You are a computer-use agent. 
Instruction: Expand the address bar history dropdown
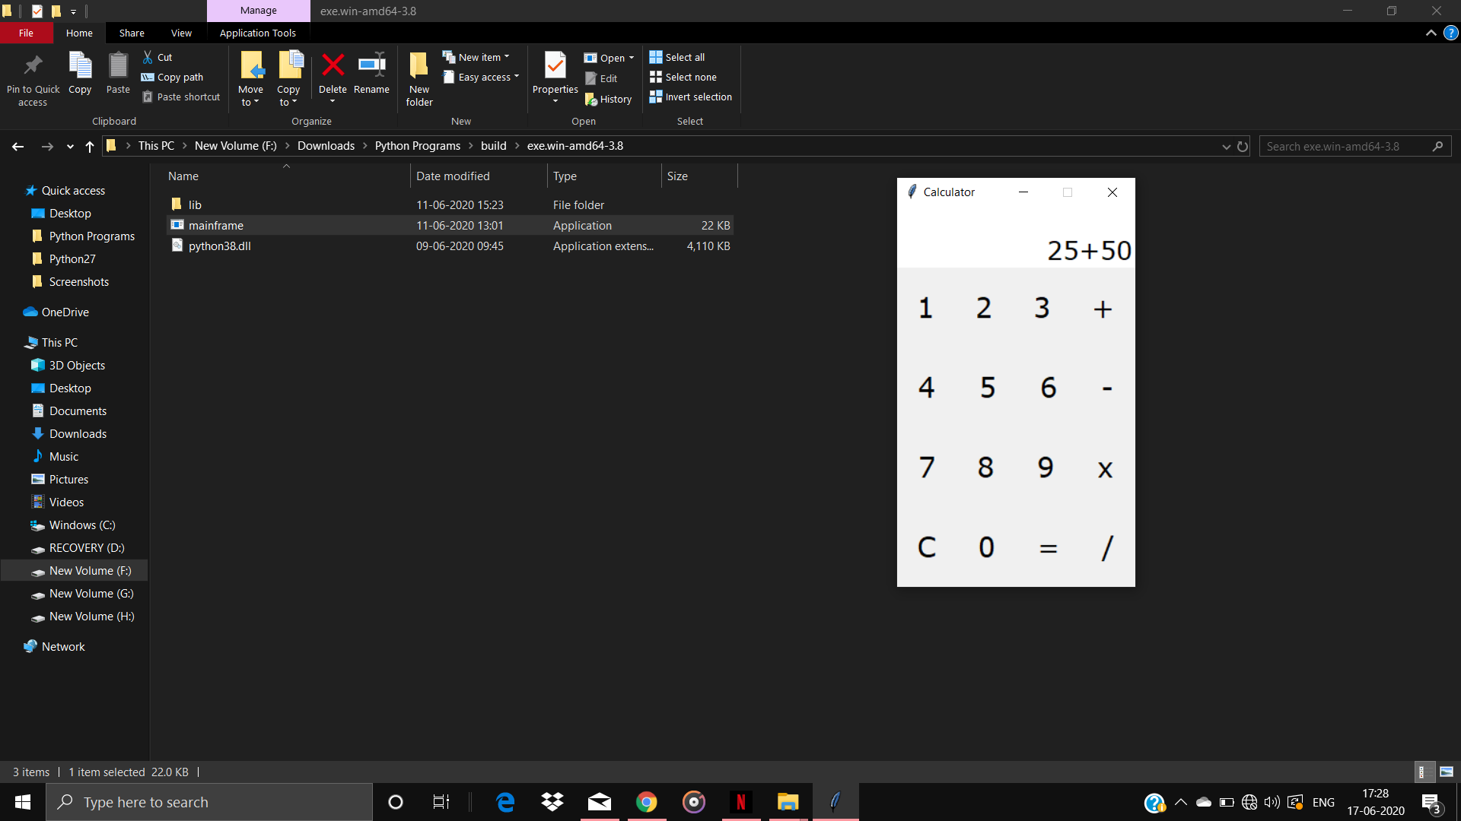[1226, 146]
